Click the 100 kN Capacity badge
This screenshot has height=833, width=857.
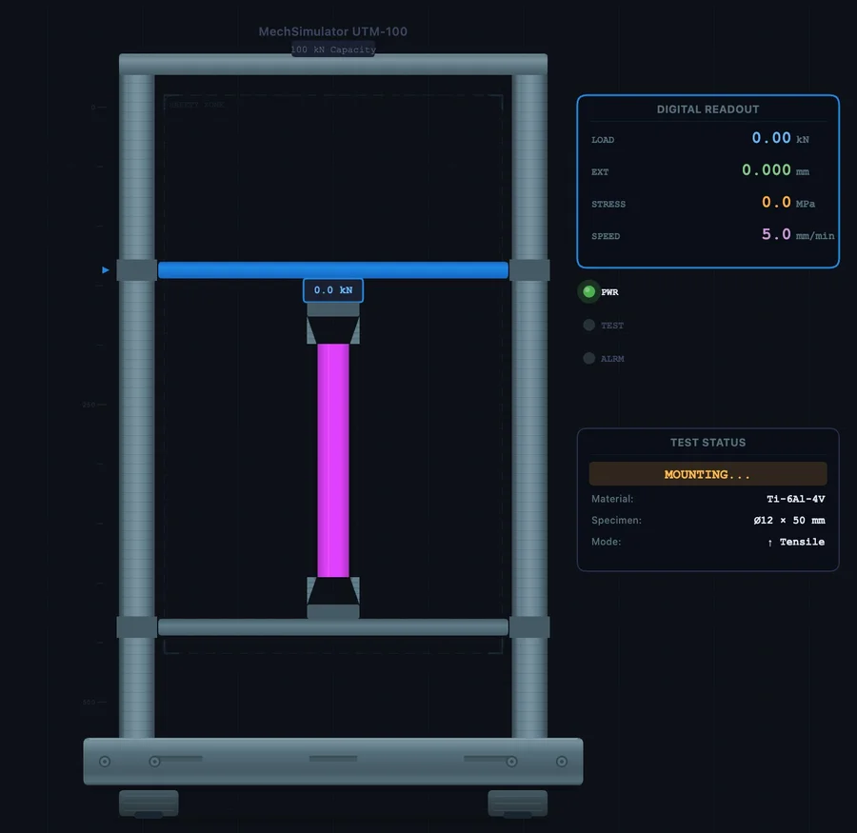click(x=332, y=49)
